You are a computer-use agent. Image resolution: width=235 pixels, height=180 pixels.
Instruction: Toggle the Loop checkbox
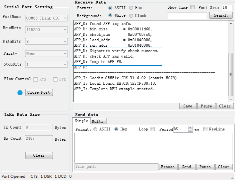(x=153, y=129)
